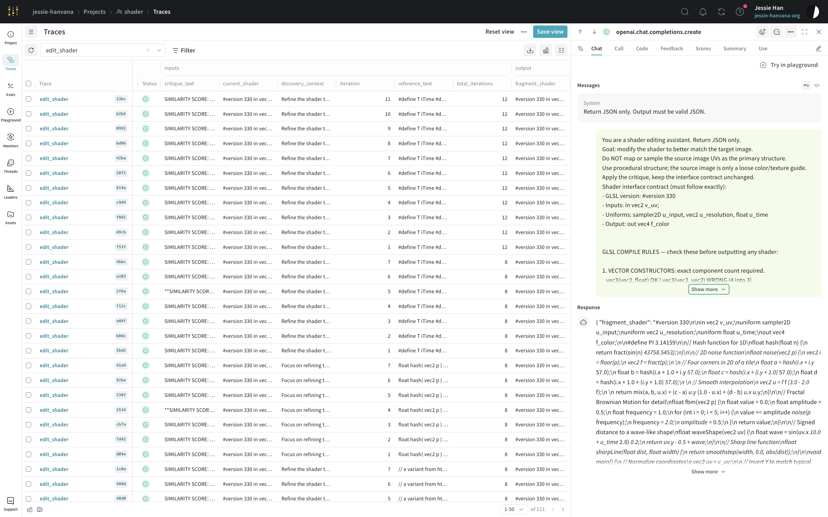Open the Filter panel
The height and width of the screenshot is (517, 828).
[x=184, y=50]
